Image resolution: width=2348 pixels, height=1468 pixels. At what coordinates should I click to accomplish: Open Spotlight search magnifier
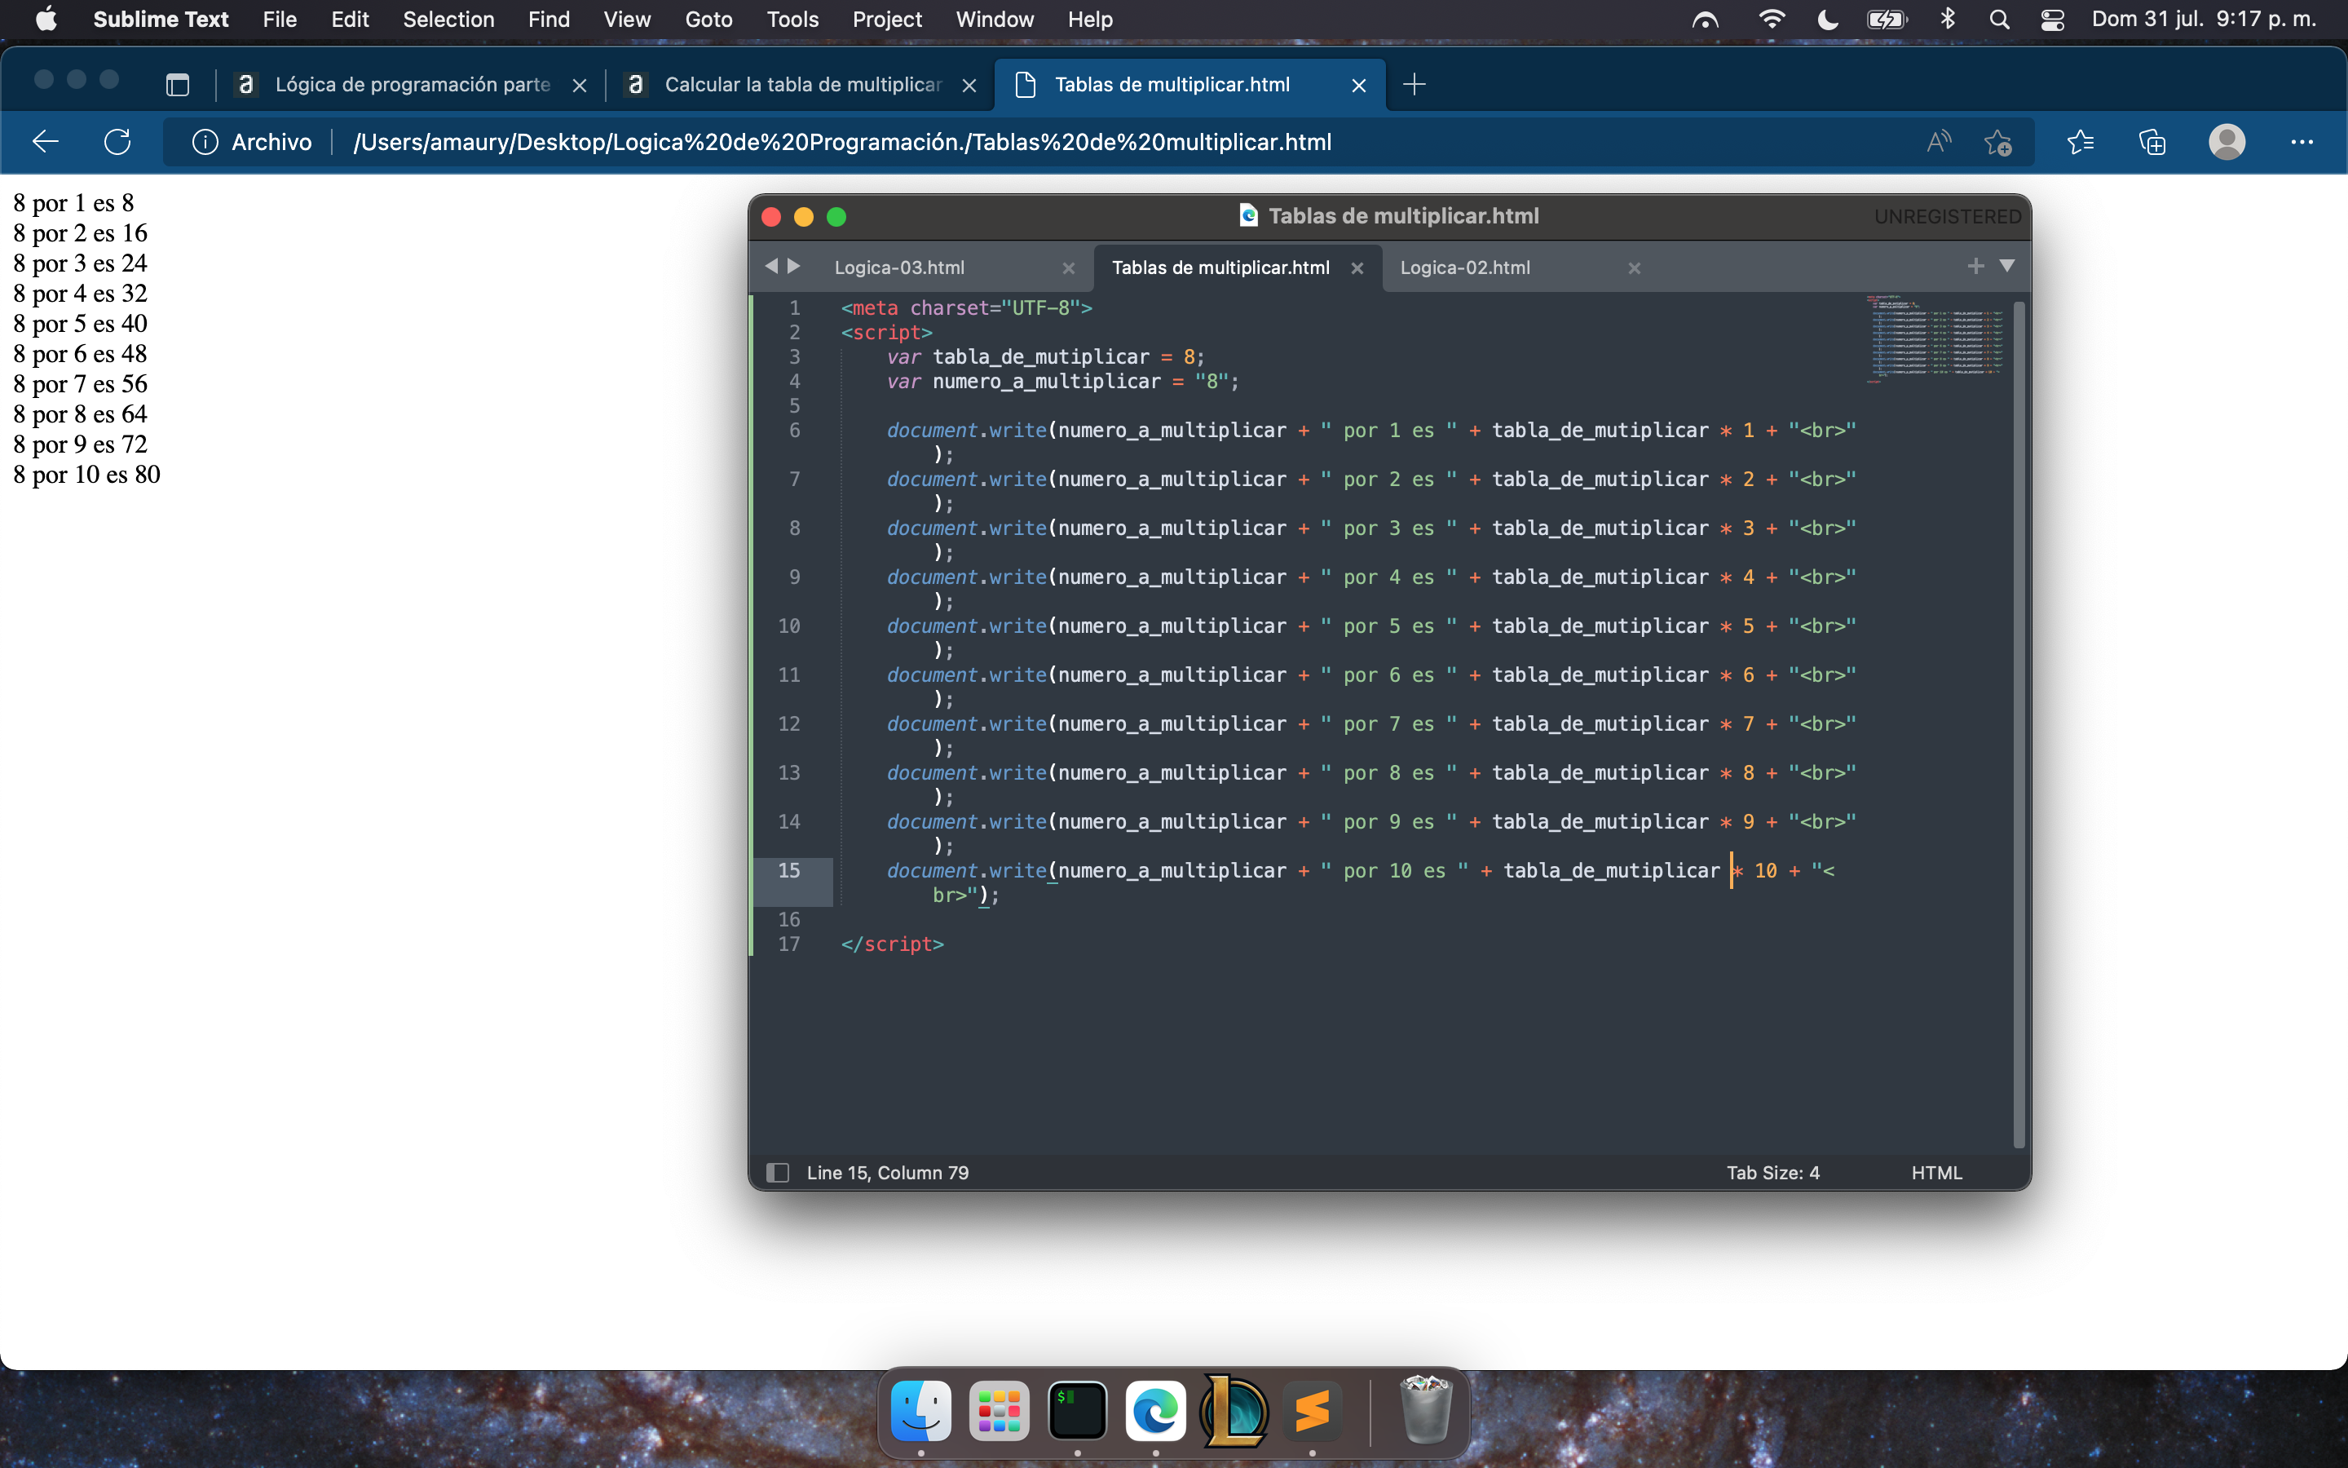pos(1999,20)
